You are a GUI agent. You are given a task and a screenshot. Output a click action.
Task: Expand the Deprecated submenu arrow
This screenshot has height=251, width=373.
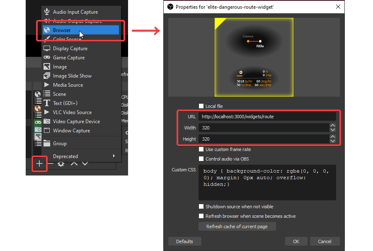tap(114, 156)
